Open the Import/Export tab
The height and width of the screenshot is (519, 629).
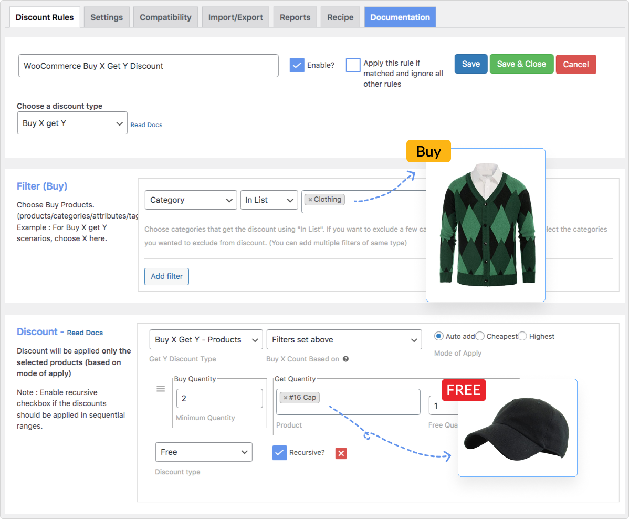coord(235,17)
